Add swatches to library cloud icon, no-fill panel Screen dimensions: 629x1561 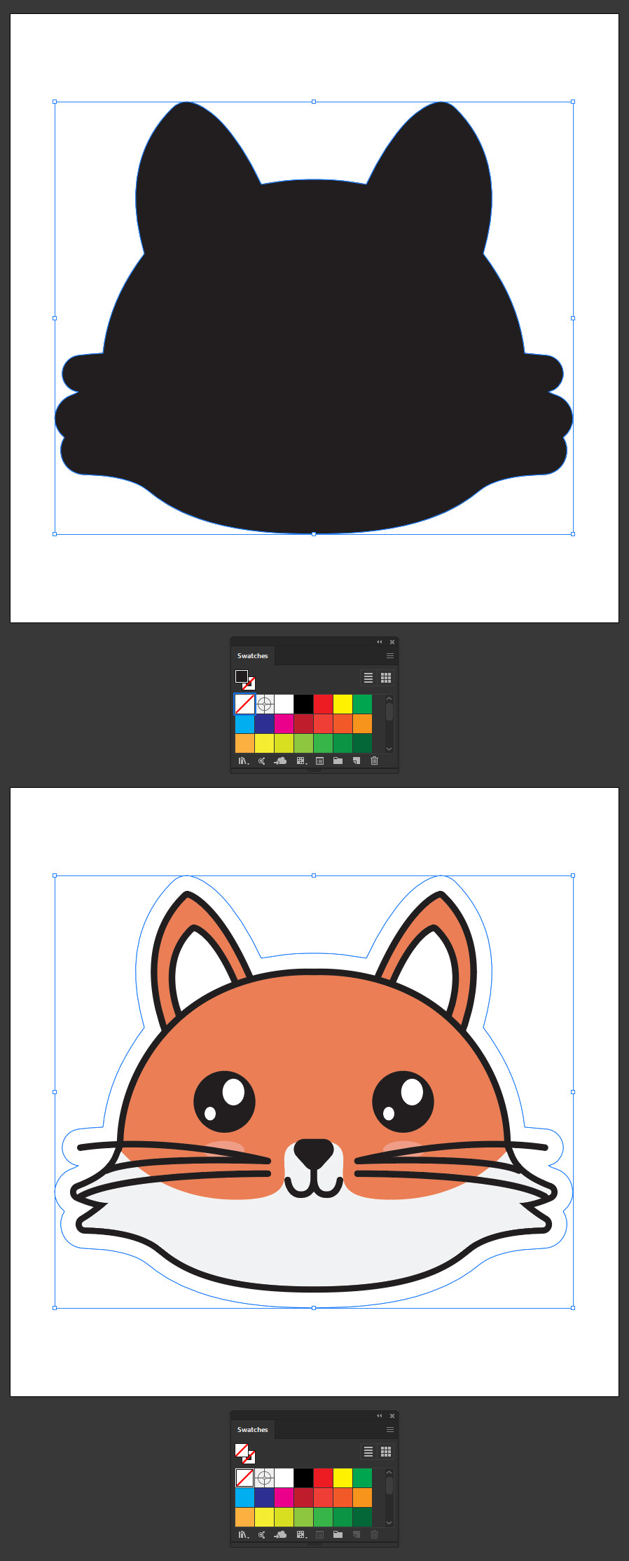(280, 1534)
